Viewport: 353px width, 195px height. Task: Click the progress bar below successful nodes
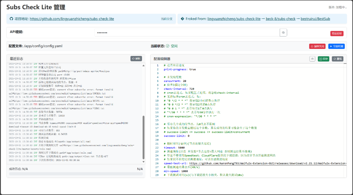click(x=76, y=174)
